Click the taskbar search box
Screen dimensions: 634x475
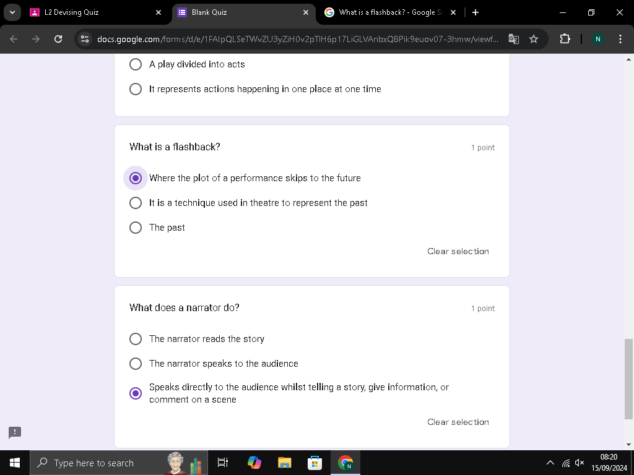(x=119, y=463)
